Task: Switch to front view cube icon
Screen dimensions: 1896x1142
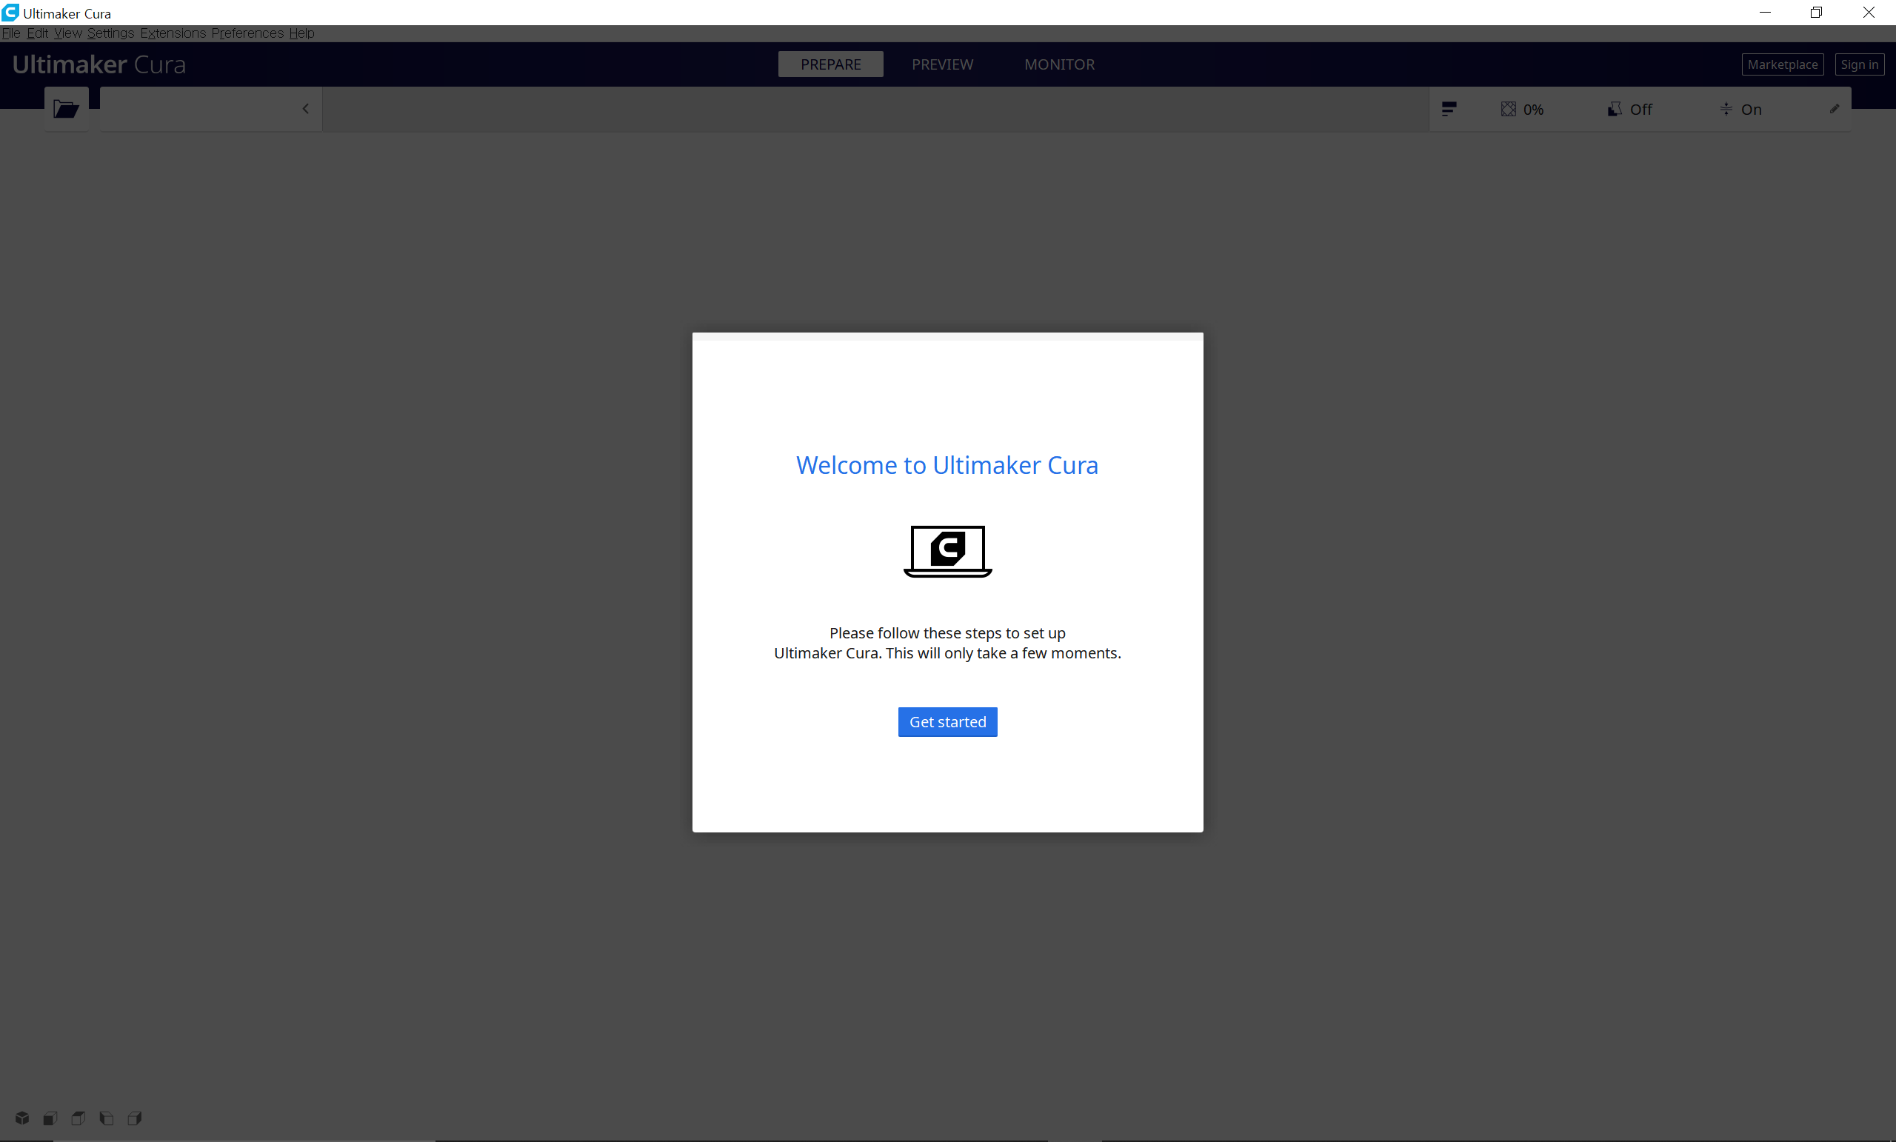Action: (x=50, y=1118)
